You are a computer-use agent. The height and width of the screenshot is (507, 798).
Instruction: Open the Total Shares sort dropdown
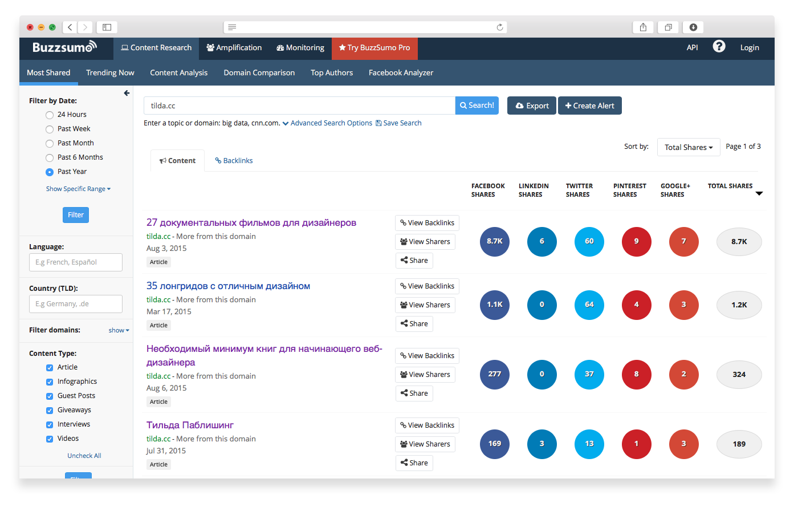click(688, 147)
